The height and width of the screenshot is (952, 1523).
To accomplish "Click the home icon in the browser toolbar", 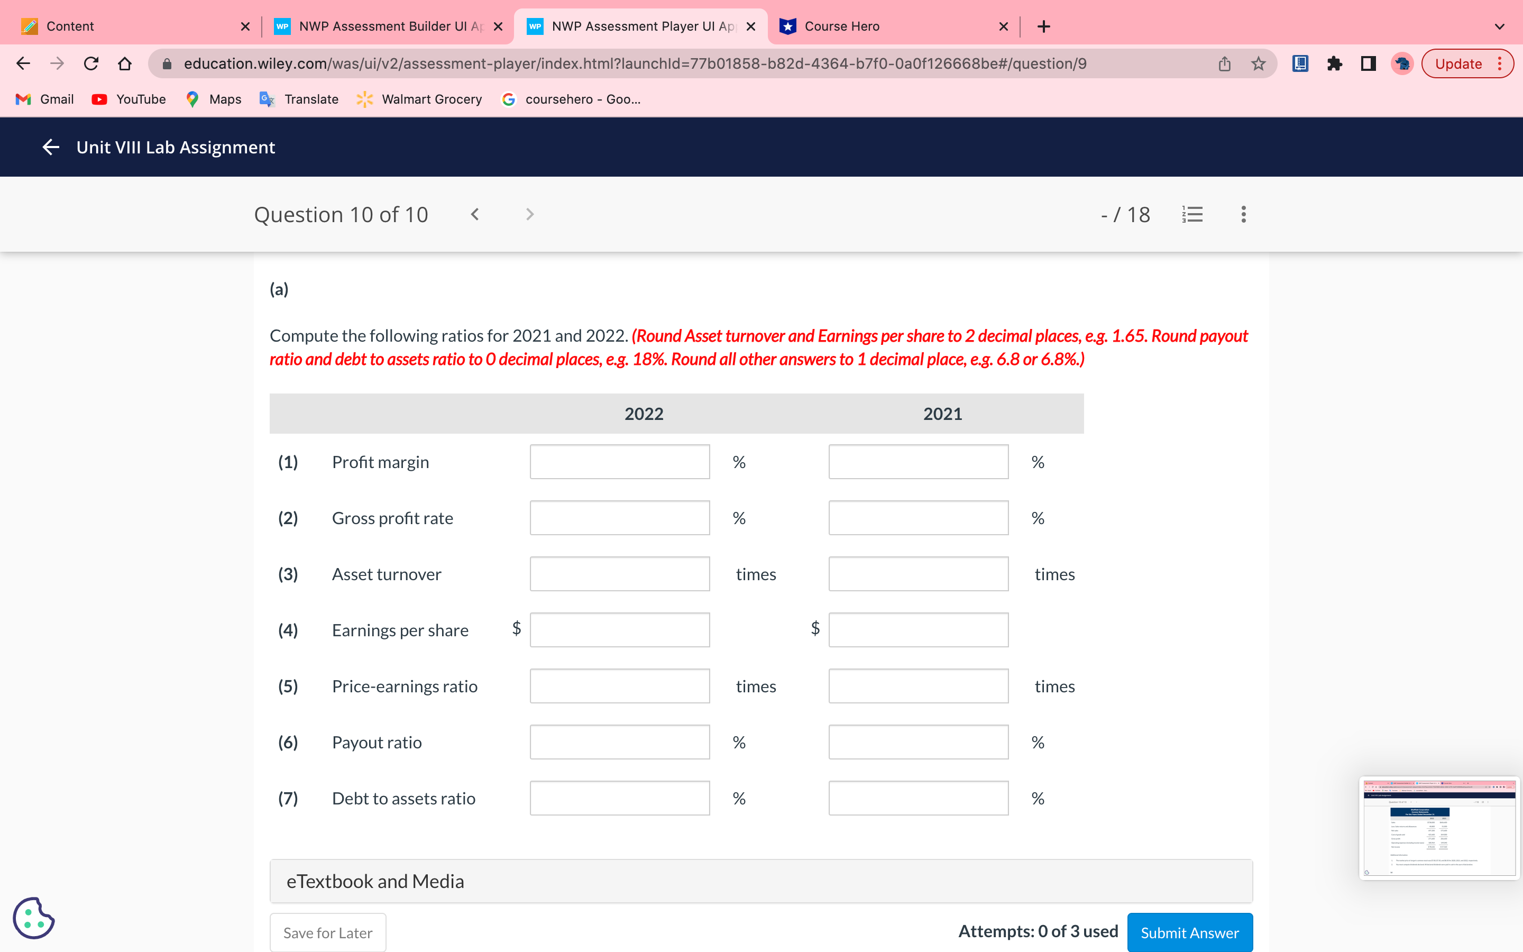I will [124, 63].
